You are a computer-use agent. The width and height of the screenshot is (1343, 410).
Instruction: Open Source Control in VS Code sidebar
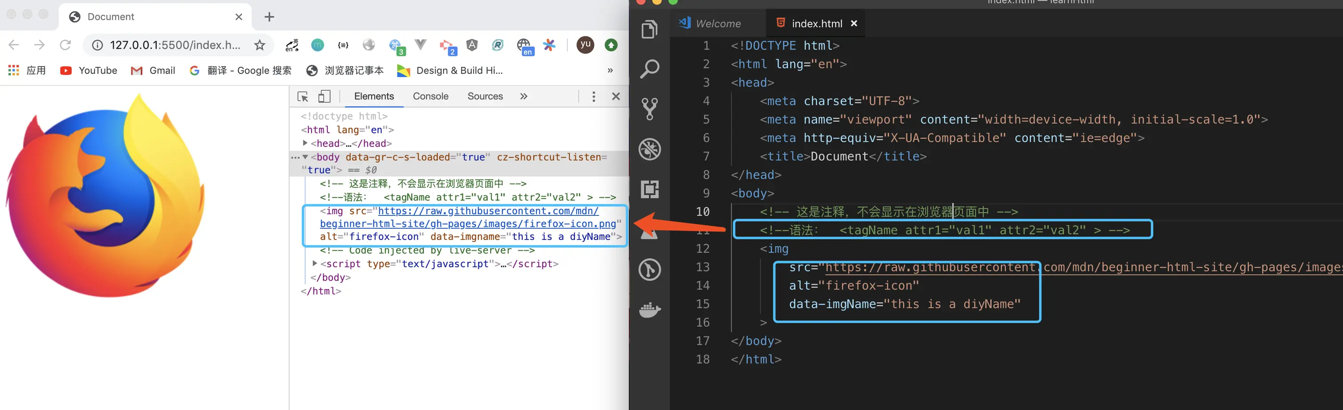(x=650, y=109)
